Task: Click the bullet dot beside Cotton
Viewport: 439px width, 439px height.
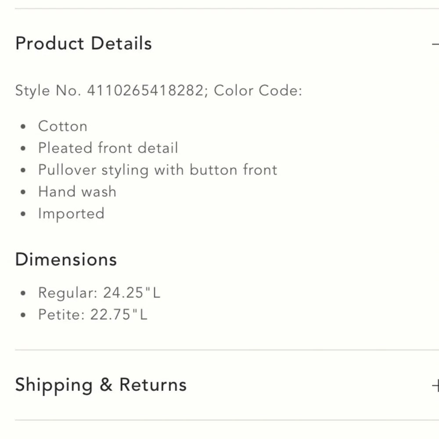Action: (23, 127)
